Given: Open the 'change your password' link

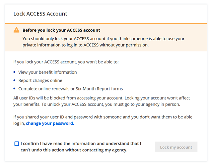Looking at the screenshot, I should pyautogui.click(x=50, y=123).
